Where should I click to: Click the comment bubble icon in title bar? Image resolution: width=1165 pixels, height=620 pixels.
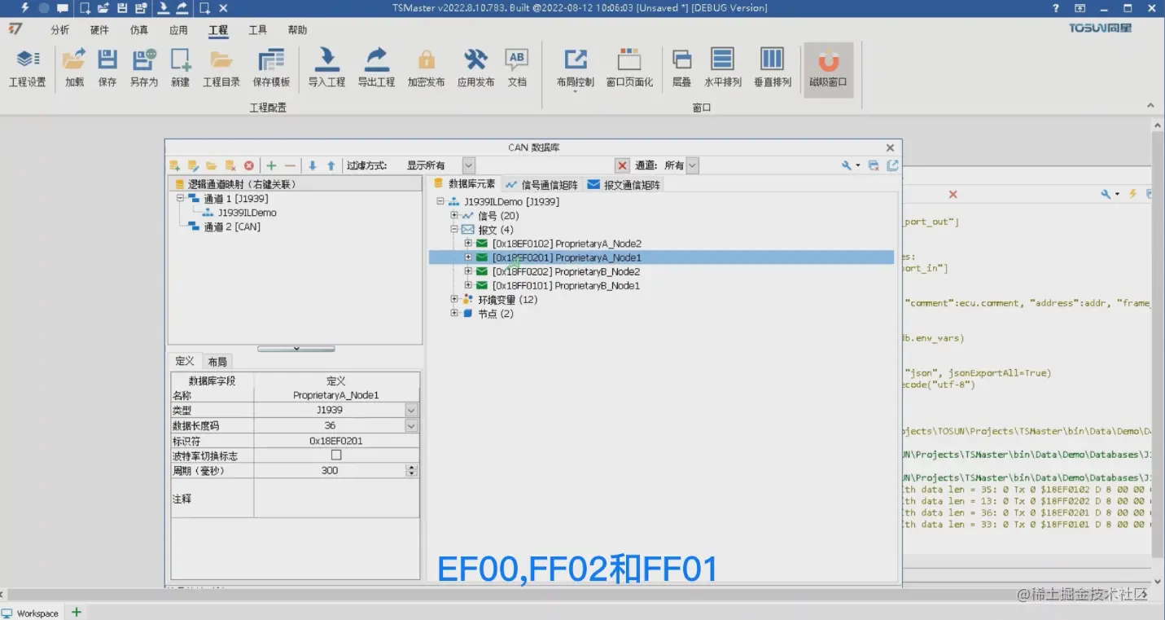[63, 8]
